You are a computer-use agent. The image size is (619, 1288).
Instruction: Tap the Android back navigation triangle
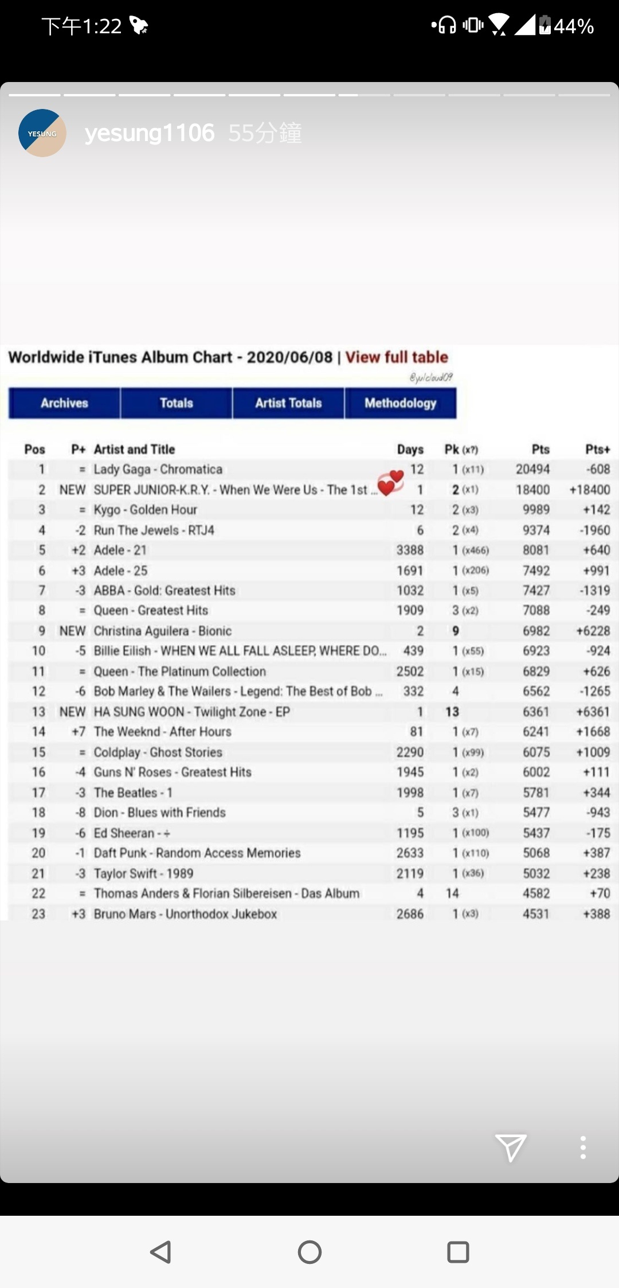160,1252
